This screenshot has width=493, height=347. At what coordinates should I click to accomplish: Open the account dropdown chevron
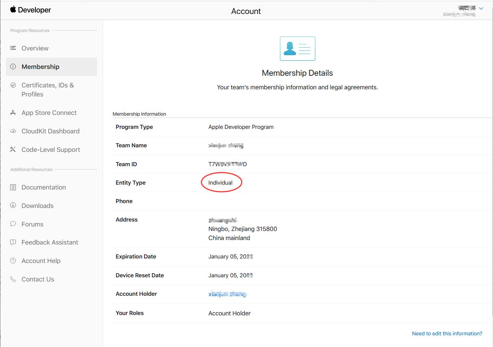481,8
